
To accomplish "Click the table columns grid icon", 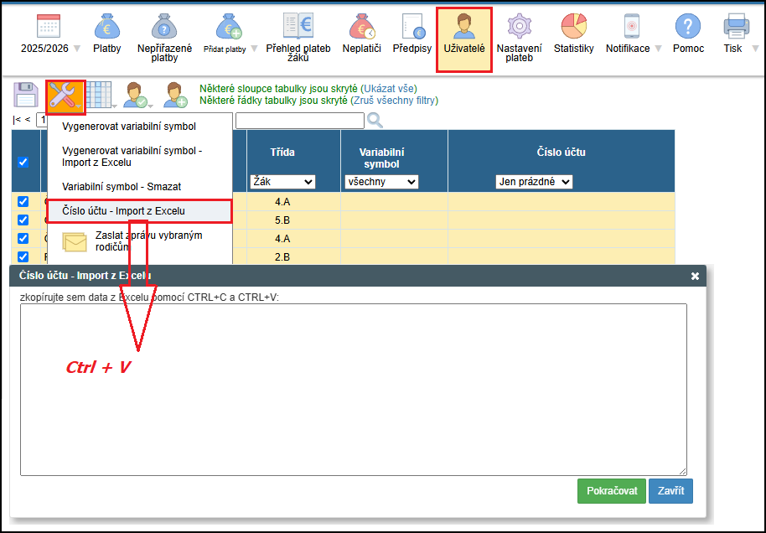I will [x=101, y=96].
